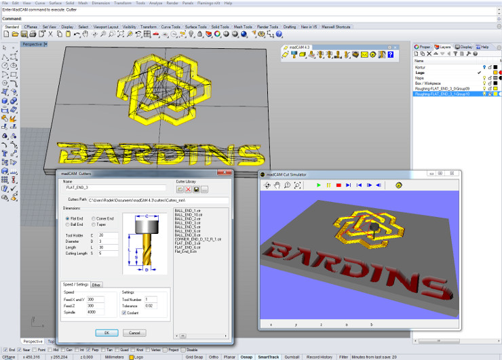The width and height of the screenshot is (502, 360).
Task: Click the yellow reset icon in Cut Simulator
Action: [x=399, y=185]
